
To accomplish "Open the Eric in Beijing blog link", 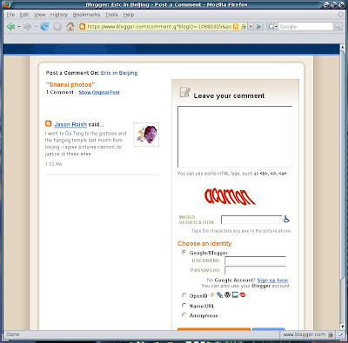I will pyautogui.click(x=119, y=73).
